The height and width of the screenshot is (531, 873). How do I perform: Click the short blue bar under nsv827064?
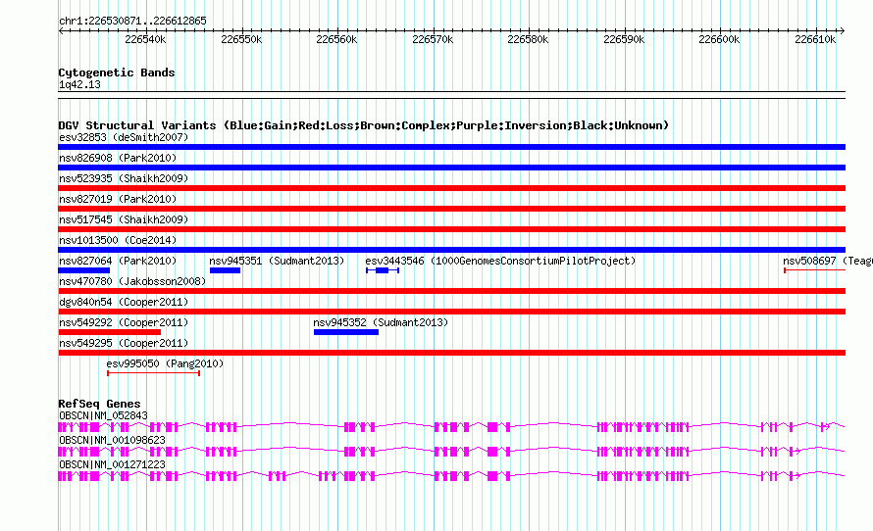coord(84,270)
